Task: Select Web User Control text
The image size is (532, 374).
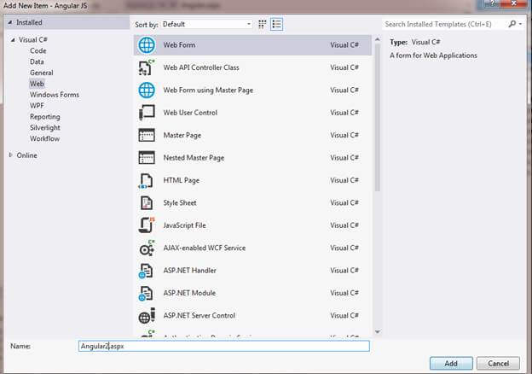Action: click(x=190, y=113)
